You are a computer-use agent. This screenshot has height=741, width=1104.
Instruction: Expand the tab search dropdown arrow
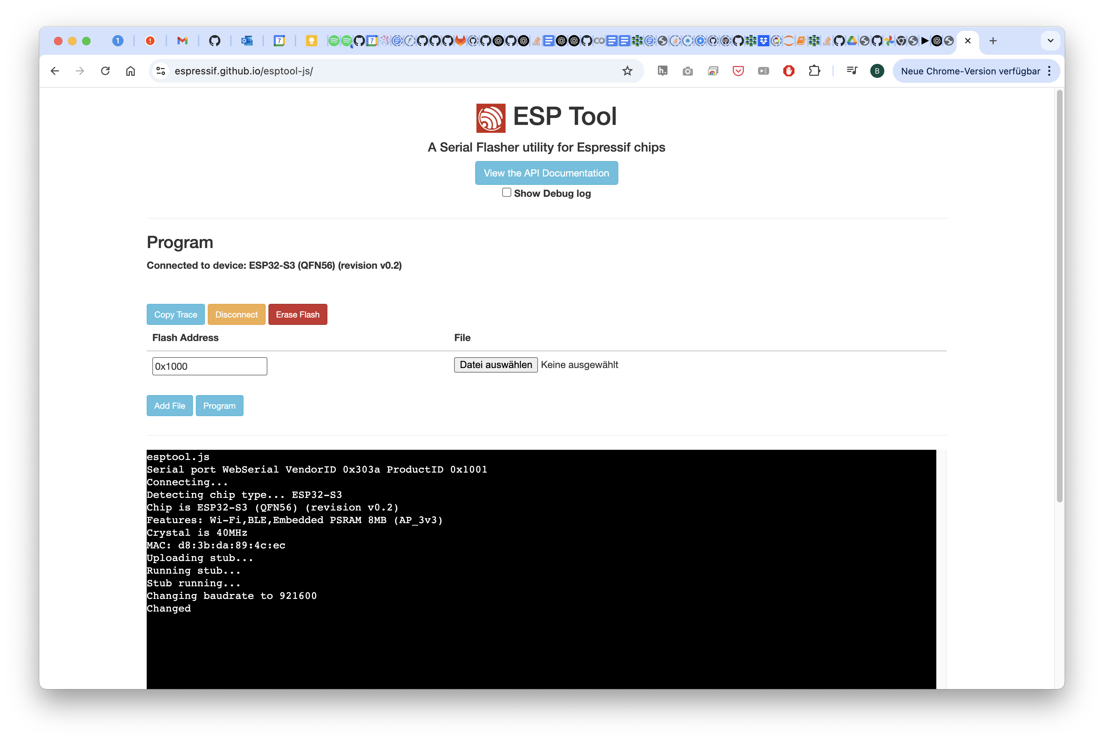[1050, 41]
